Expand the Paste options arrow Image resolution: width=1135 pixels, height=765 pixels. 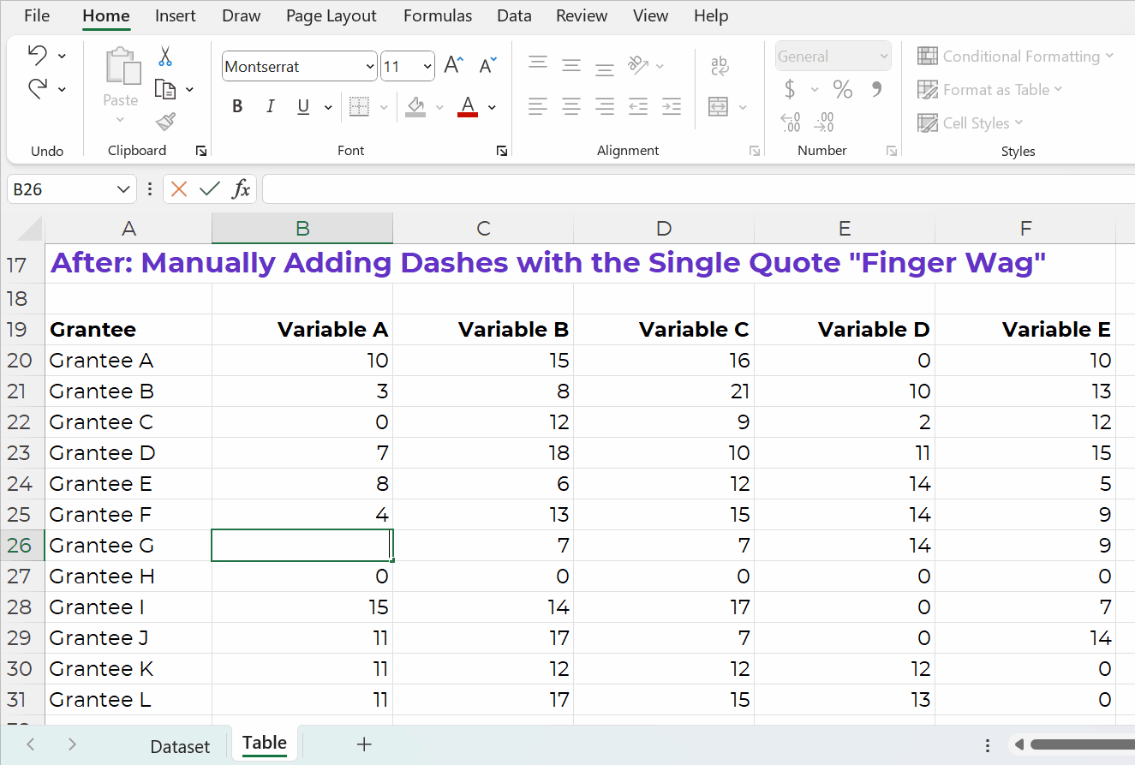[120, 119]
